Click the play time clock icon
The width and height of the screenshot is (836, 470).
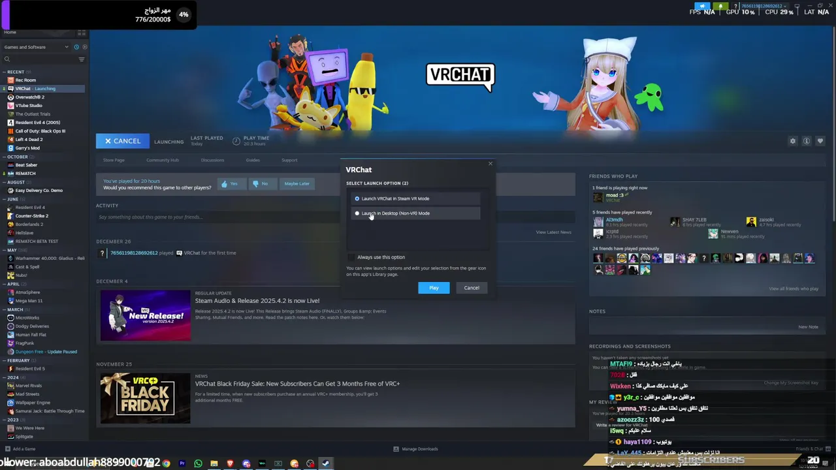pos(236,141)
